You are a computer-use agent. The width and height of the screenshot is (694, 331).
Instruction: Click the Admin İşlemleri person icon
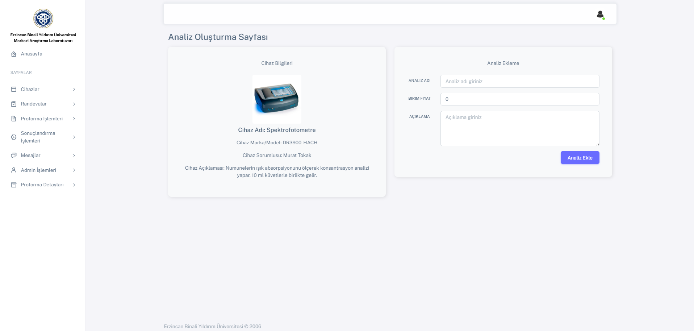coord(14,170)
